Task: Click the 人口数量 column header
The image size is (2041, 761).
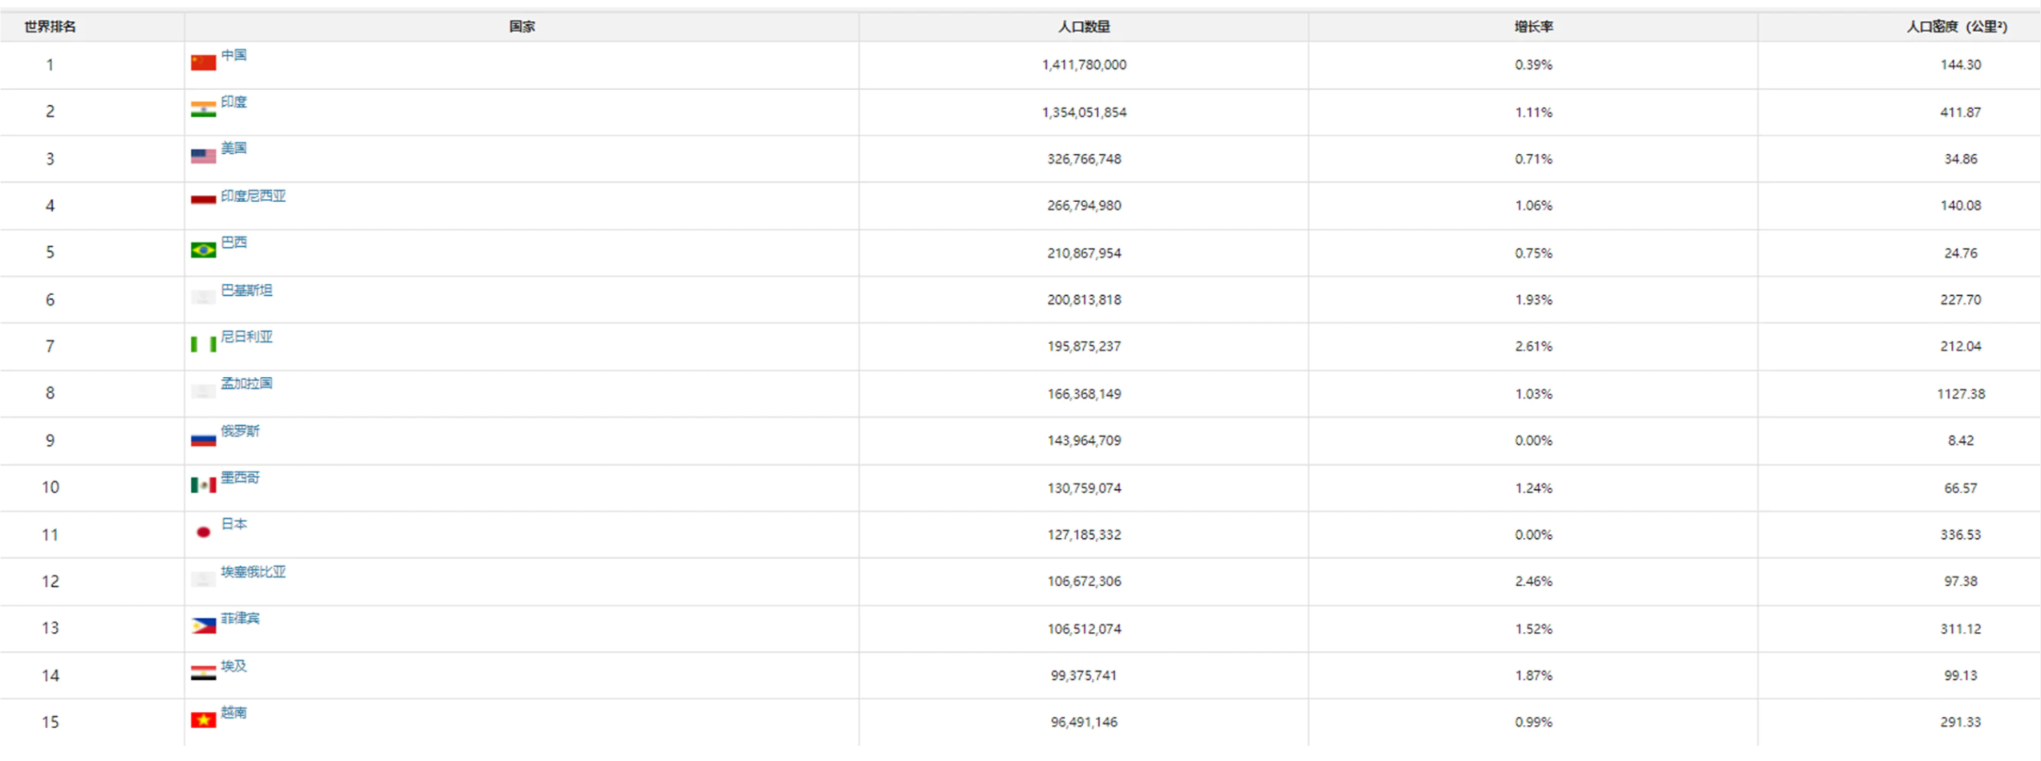Action: (x=1083, y=26)
